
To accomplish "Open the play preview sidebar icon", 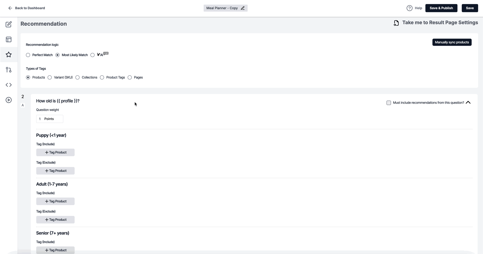I will pyautogui.click(x=9, y=100).
